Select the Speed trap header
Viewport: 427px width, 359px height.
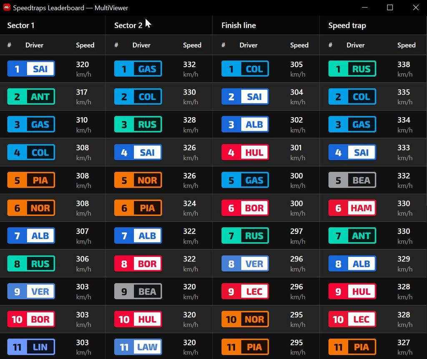pyautogui.click(x=347, y=25)
